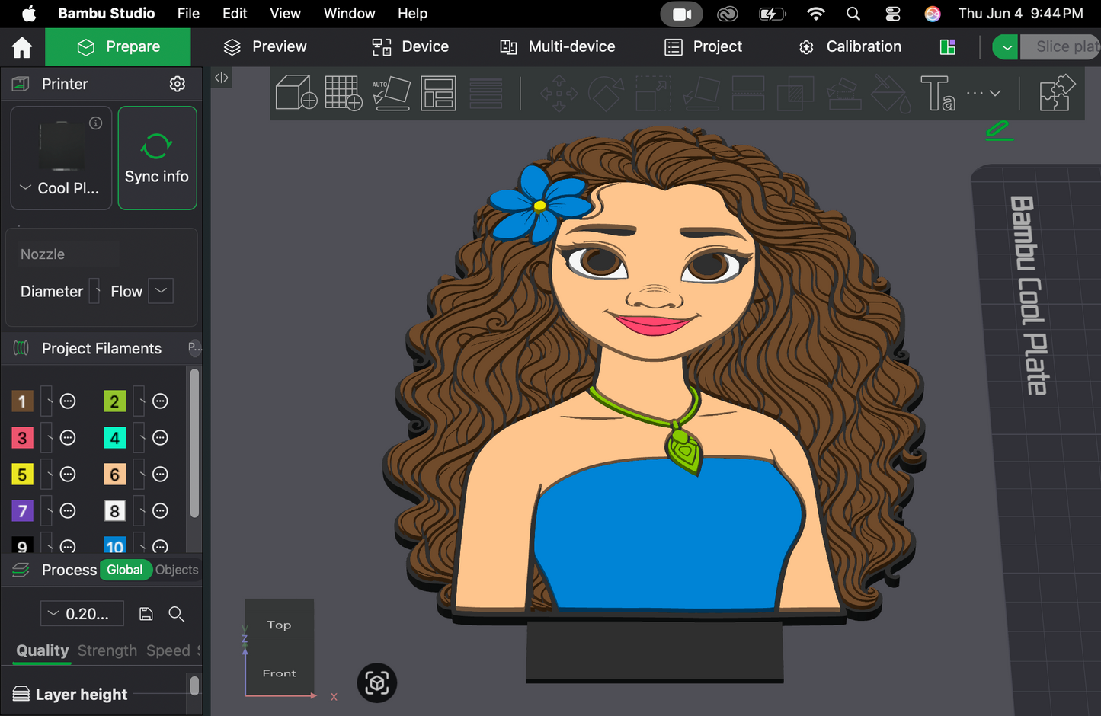Select the Rotate tool icon
Screen dimensions: 1101x716
click(x=606, y=93)
